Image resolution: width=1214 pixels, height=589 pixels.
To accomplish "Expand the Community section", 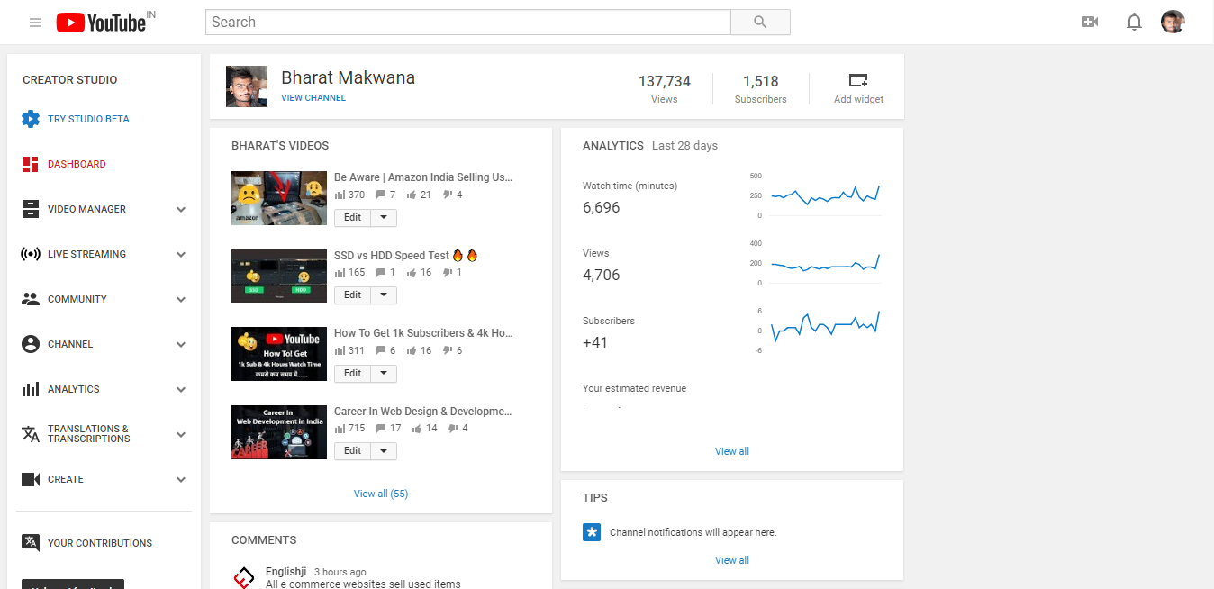I will coord(181,299).
